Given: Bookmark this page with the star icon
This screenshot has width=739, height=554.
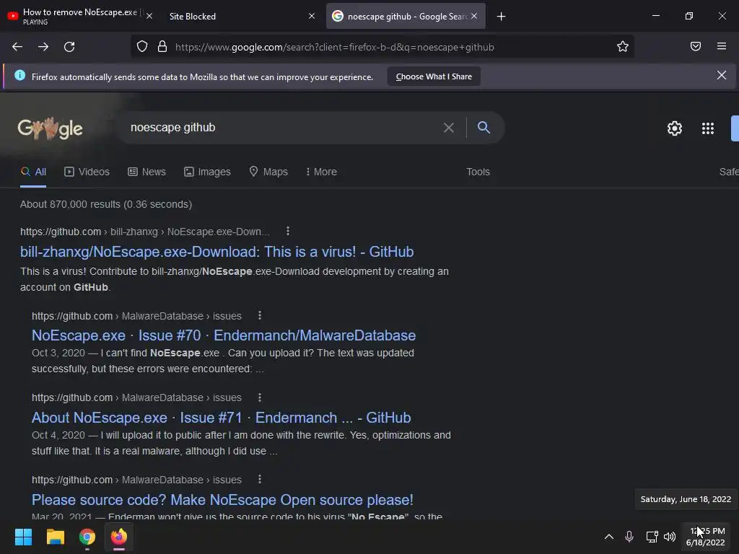Looking at the screenshot, I should [623, 46].
